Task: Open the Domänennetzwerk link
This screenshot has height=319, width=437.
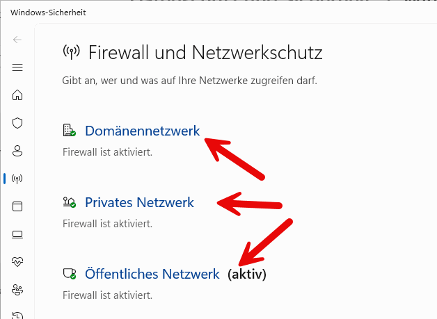Action: (x=142, y=131)
